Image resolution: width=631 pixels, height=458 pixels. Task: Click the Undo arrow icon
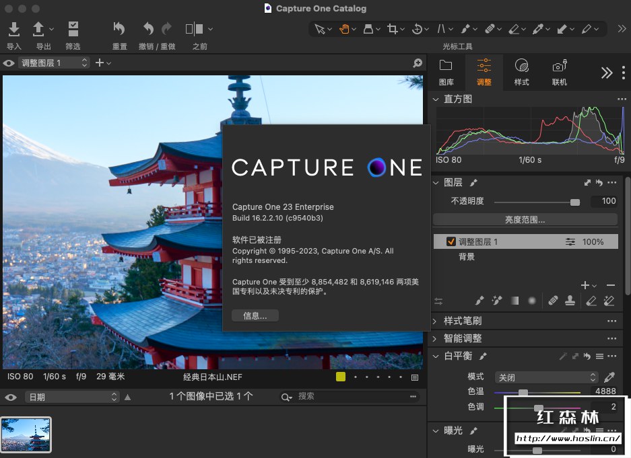tap(148, 29)
